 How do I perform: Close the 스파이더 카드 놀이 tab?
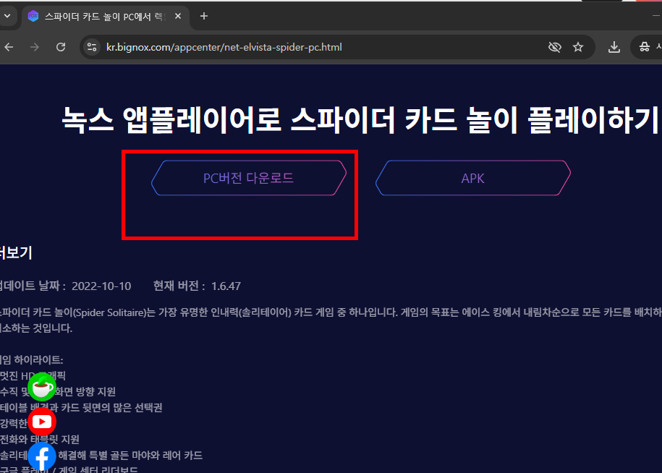pos(177,15)
